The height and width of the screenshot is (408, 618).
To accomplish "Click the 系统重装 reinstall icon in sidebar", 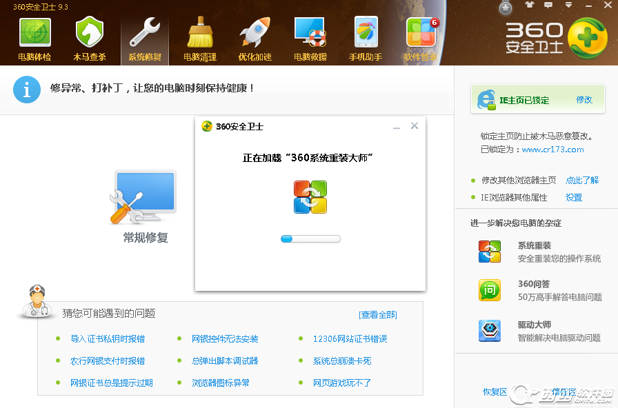I will (490, 252).
